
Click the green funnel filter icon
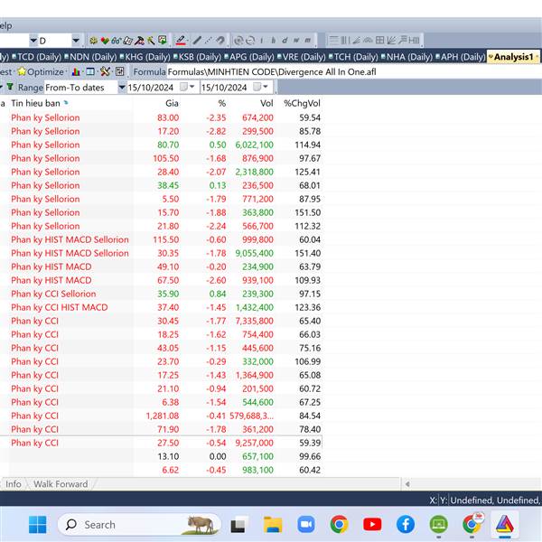pyautogui.click(x=10, y=87)
